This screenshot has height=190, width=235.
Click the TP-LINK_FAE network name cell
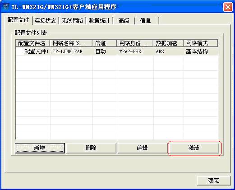[67, 51]
